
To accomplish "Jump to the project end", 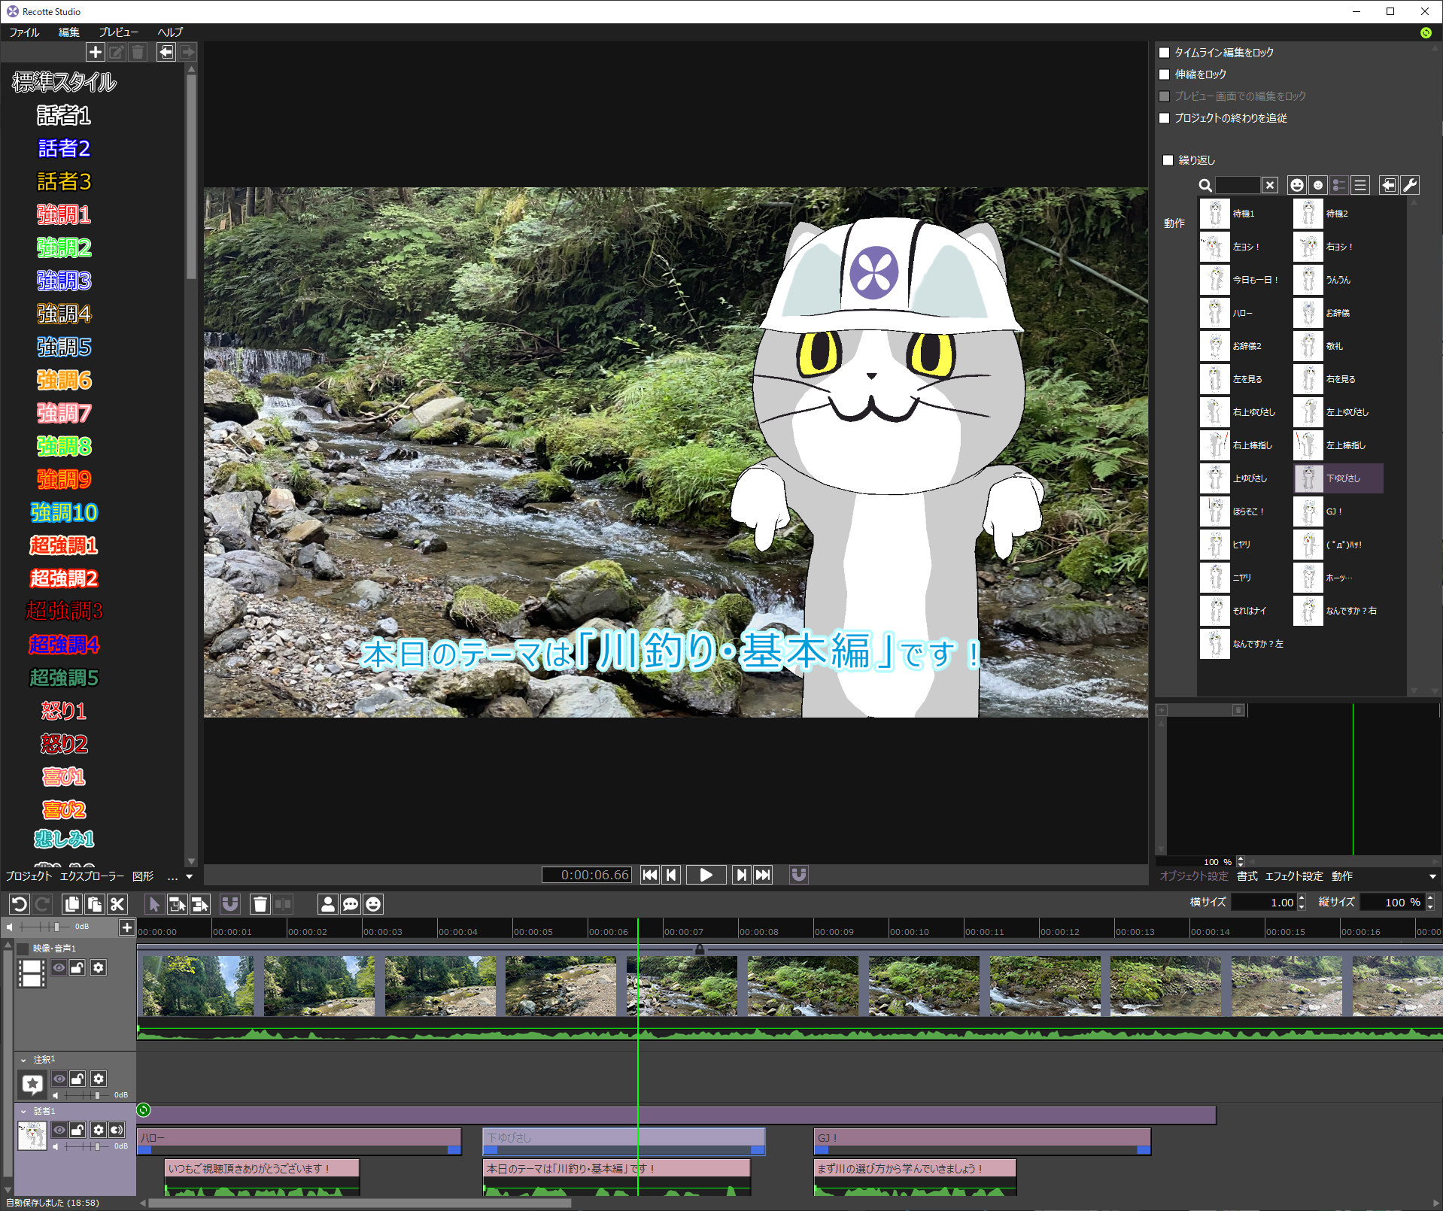I will click(x=763, y=875).
